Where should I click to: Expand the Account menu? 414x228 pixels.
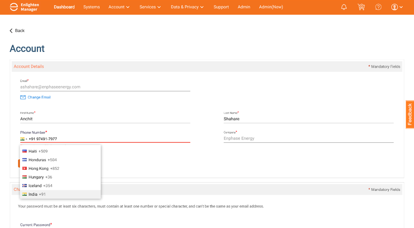pyautogui.click(x=119, y=7)
